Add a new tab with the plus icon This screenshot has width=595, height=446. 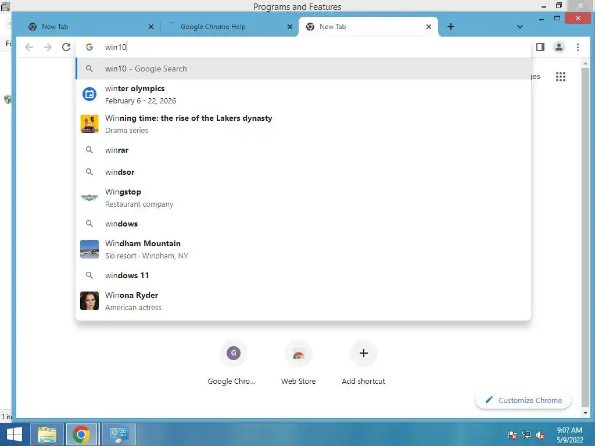point(450,27)
